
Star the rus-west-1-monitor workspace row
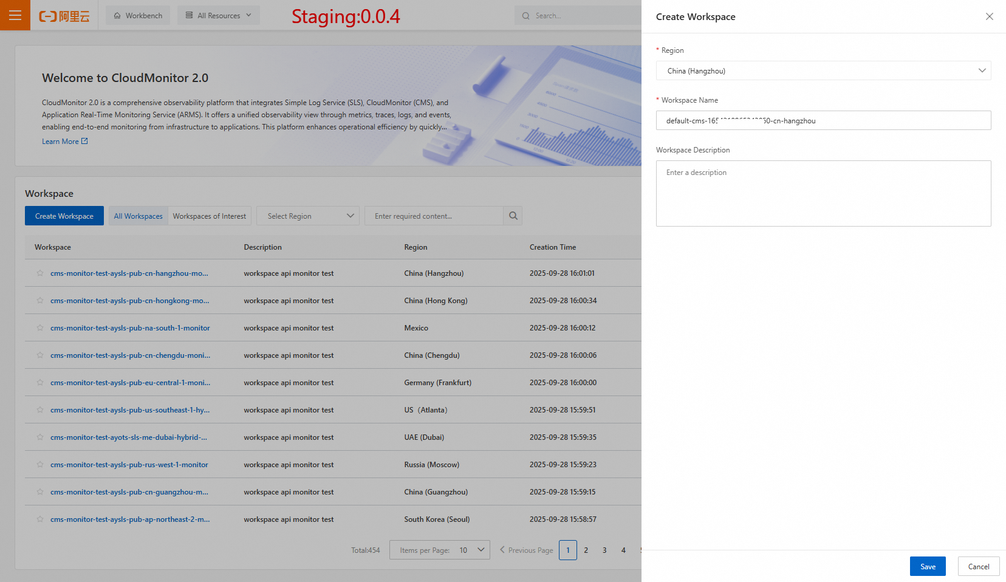pyautogui.click(x=40, y=465)
